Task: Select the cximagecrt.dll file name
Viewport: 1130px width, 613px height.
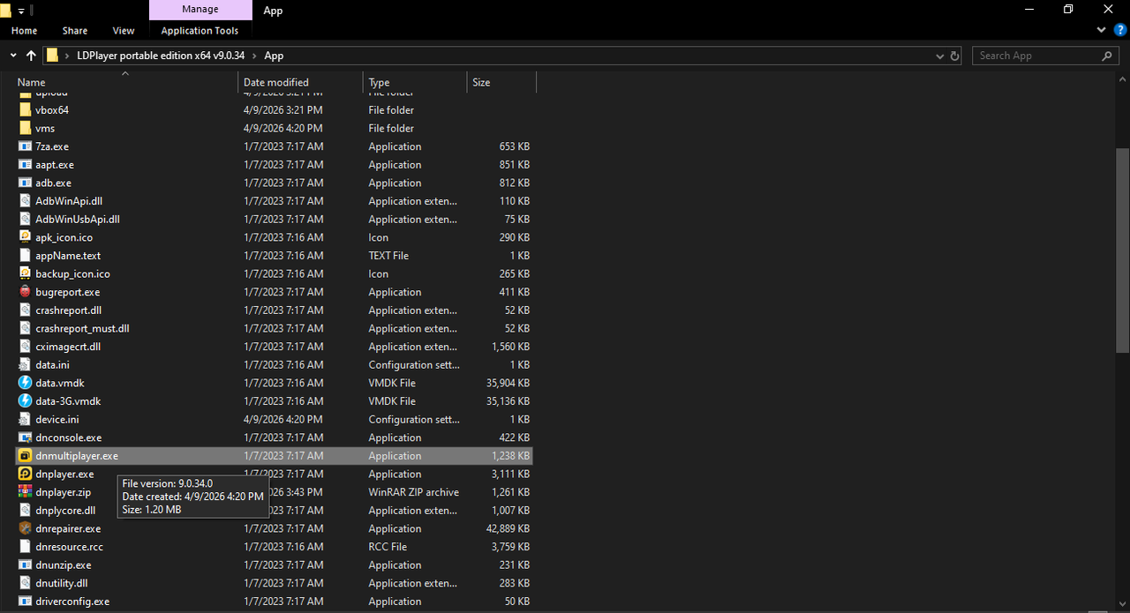Action: [x=68, y=347]
